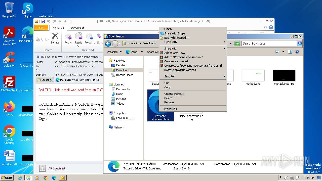Open the File tab in Outlook
This screenshot has height=181, width=322.
41,28
